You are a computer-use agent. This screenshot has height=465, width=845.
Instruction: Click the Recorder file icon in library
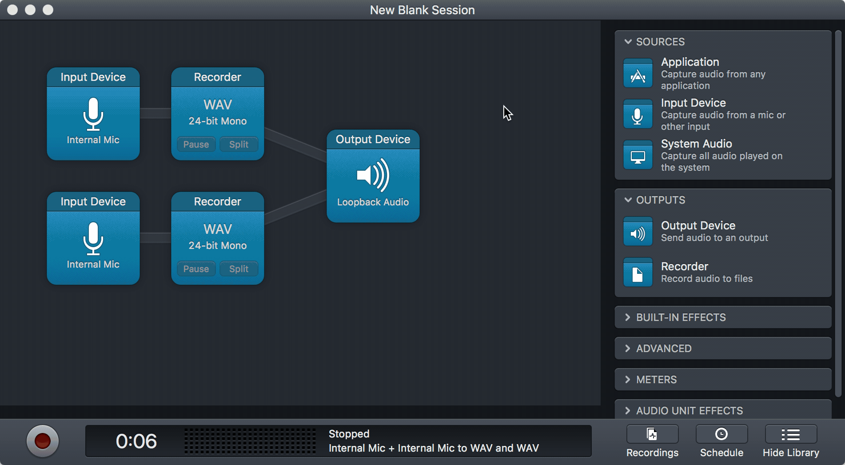click(x=638, y=273)
